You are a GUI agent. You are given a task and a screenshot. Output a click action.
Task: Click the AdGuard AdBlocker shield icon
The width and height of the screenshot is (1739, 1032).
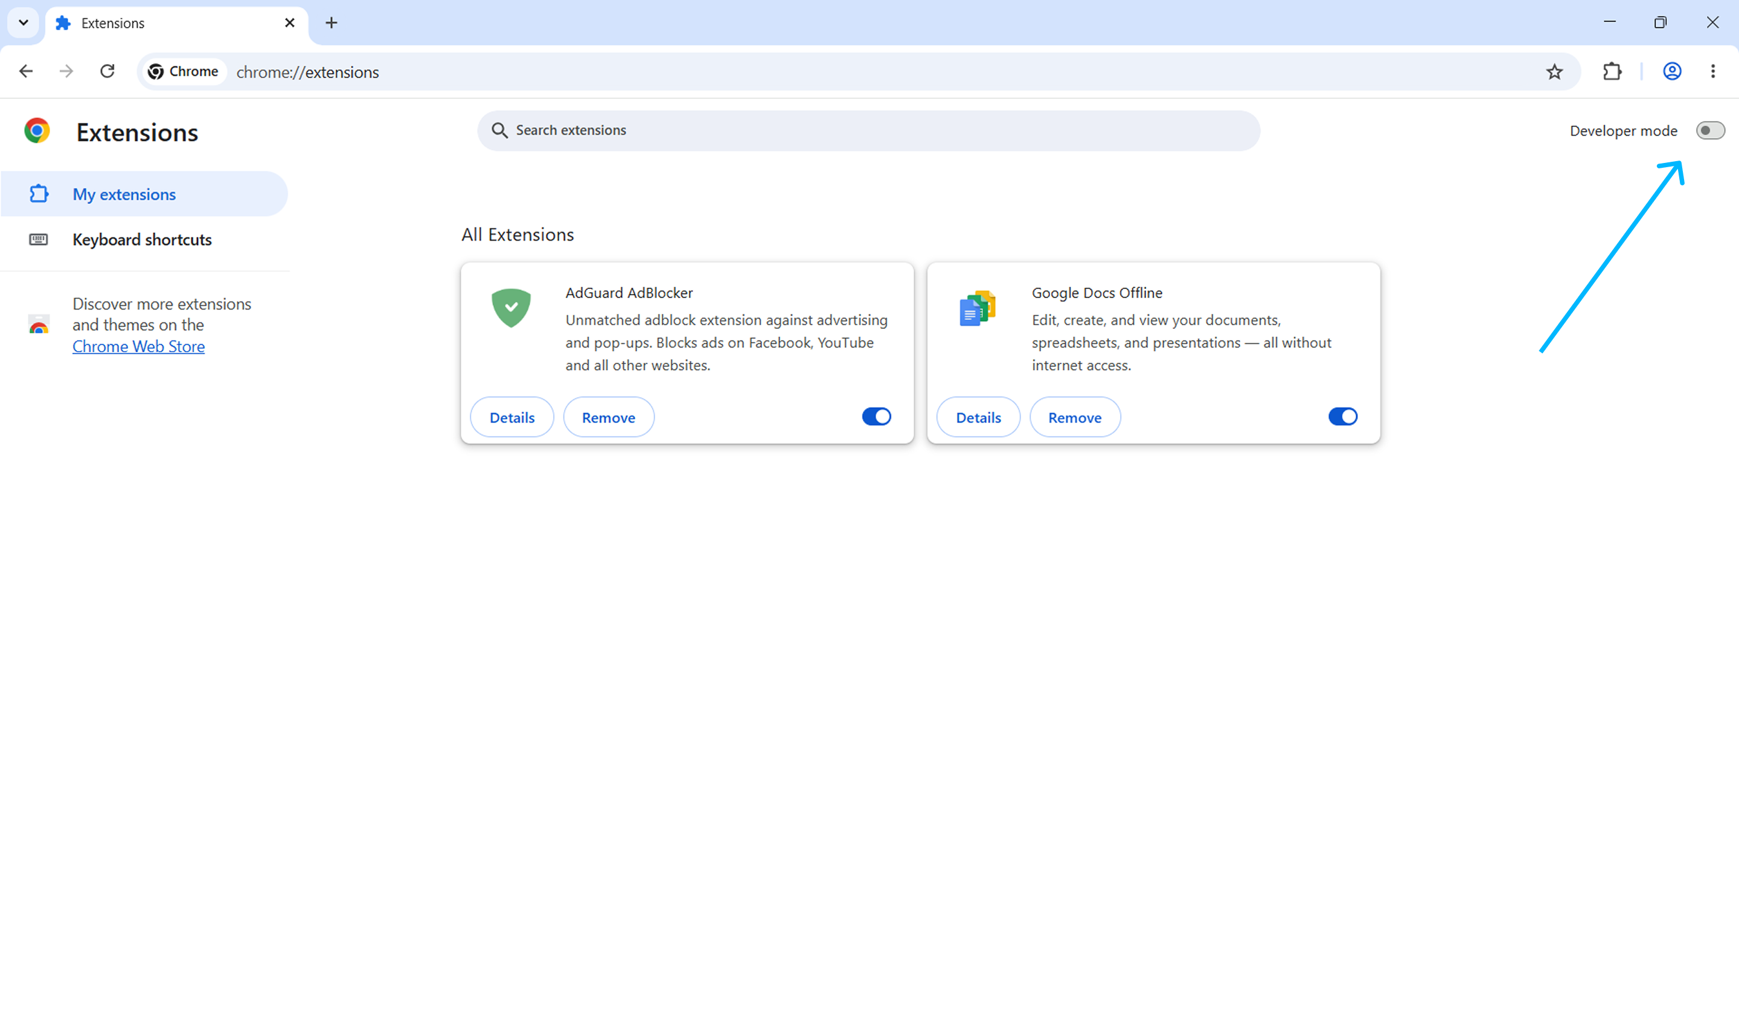511,307
